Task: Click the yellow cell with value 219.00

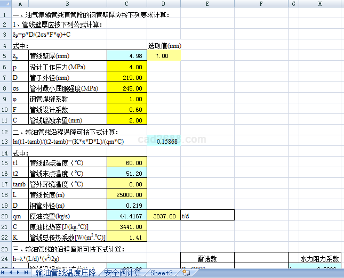Action: pos(126,78)
